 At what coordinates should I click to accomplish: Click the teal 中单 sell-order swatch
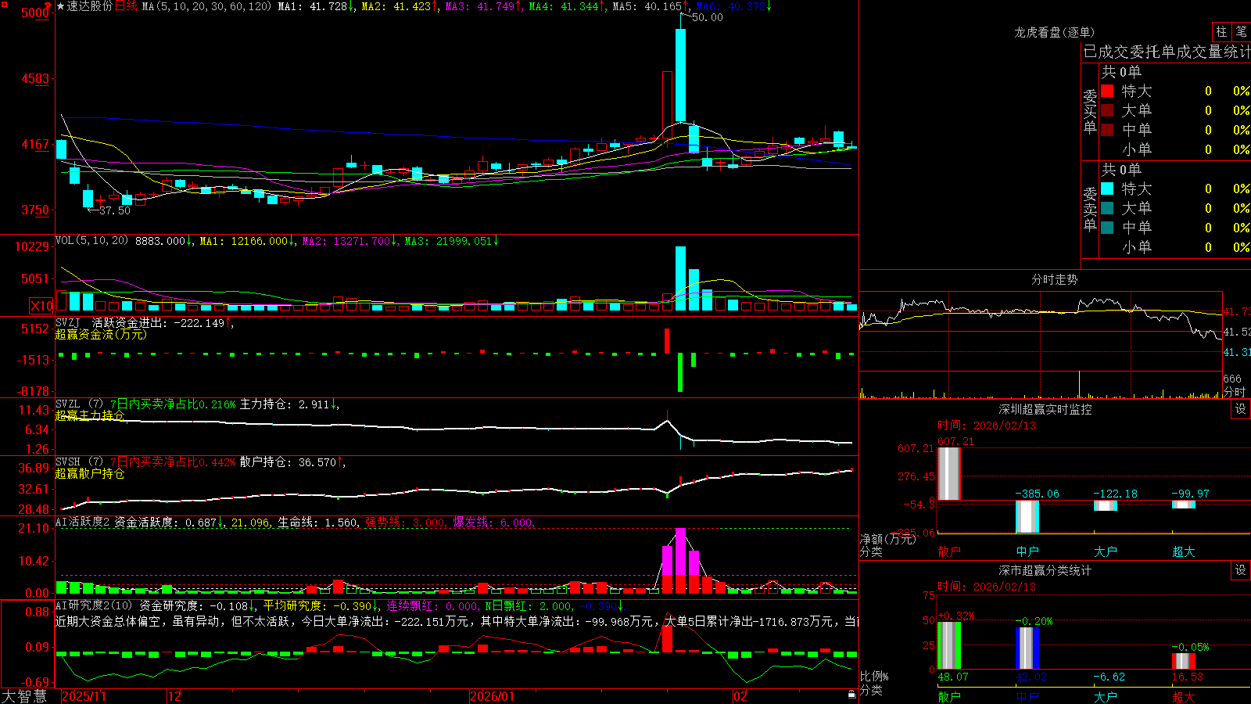(x=1107, y=228)
